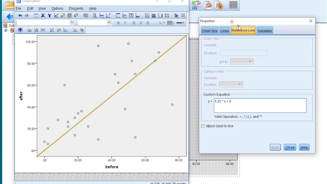
Task: Open the Set to dropdown
Action: pos(242,61)
